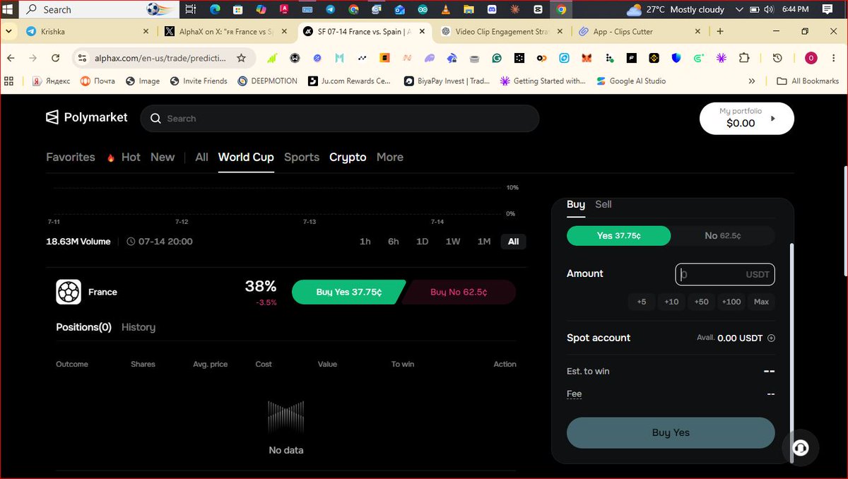
Task: Click the green Buy Yes 37.75¢ button
Action: 349,292
